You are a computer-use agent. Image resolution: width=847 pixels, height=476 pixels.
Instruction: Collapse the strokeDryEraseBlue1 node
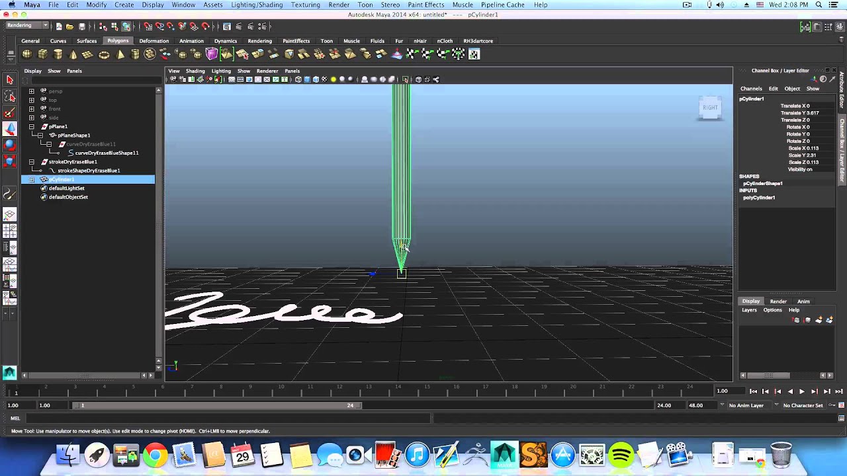(x=31, y=162)
